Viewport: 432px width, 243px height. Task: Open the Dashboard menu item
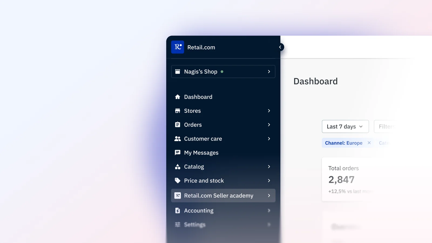click(x=223, y=97)
